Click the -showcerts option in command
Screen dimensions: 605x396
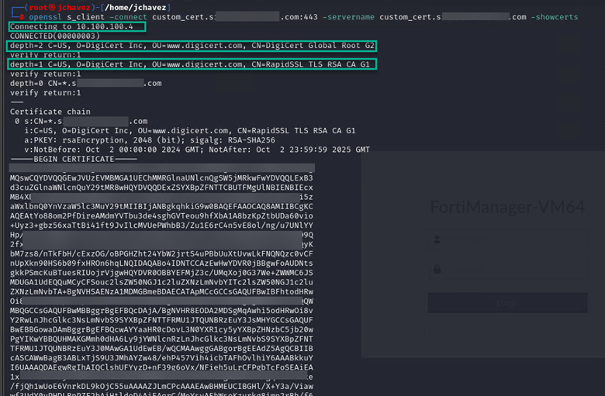coord(555,17)
